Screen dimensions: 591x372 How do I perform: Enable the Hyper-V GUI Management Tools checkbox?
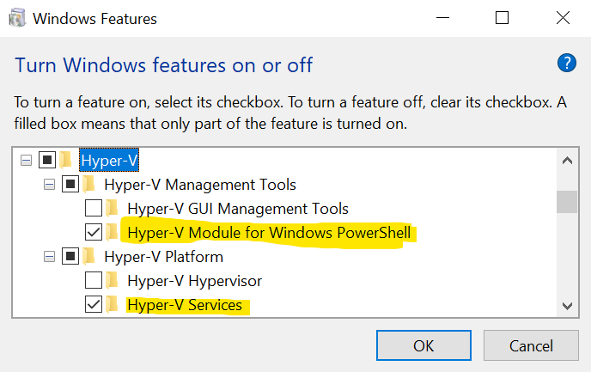click(94, 208)
